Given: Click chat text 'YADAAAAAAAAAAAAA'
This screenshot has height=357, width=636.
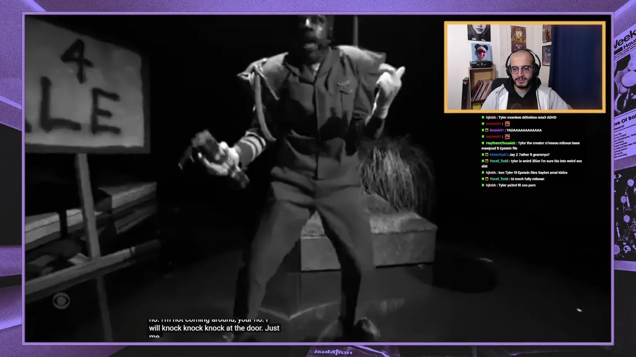Looking at the screenshot, I should coord(524,130).
